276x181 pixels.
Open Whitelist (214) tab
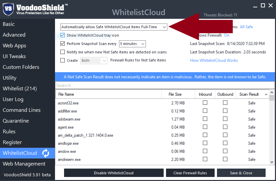point(27,89)
